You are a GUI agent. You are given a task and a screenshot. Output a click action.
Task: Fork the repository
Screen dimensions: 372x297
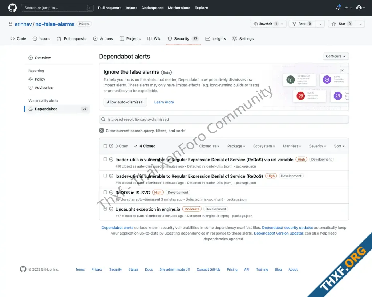coord(303,24)
